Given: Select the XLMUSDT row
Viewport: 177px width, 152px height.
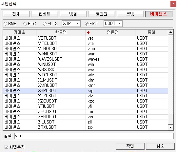Looking at the screenshot, I should click(x=86, y=80).
